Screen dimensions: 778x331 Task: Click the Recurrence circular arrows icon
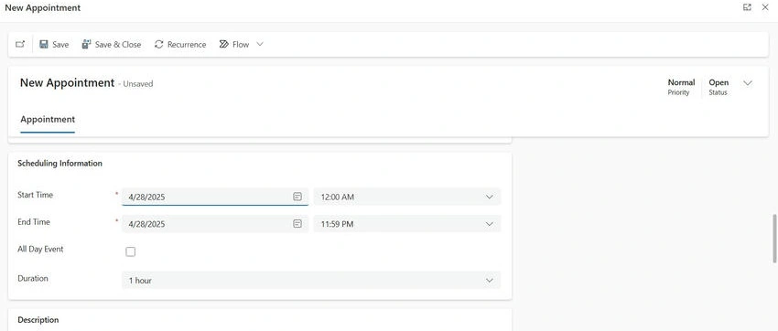click(158, 44)
